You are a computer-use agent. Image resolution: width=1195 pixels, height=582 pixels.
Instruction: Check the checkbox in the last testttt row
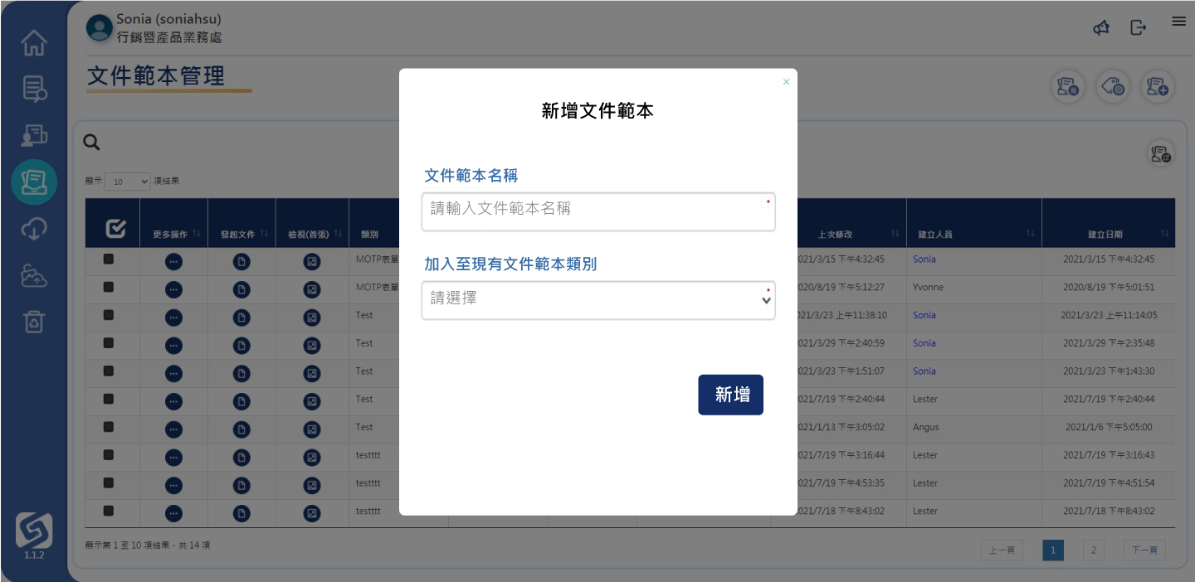109,512
